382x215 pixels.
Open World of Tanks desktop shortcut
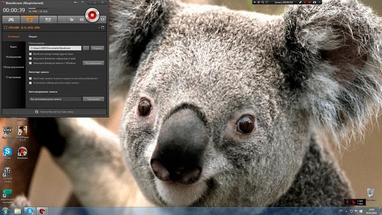point(7,175)
